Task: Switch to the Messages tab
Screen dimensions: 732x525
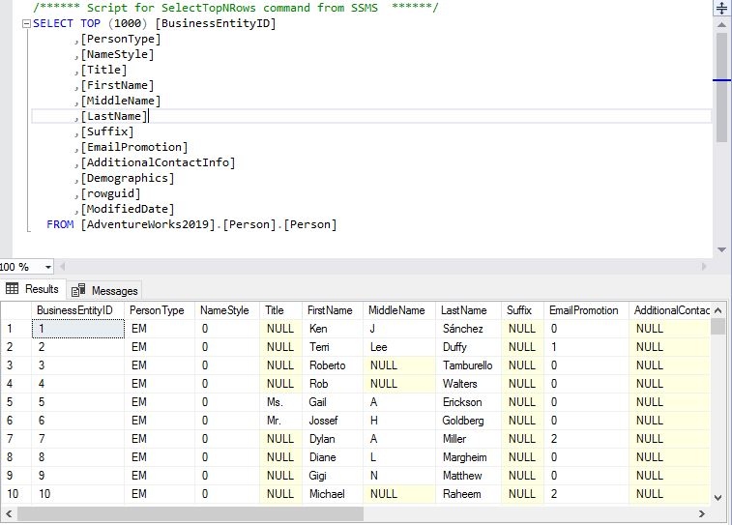Action: 105,290
